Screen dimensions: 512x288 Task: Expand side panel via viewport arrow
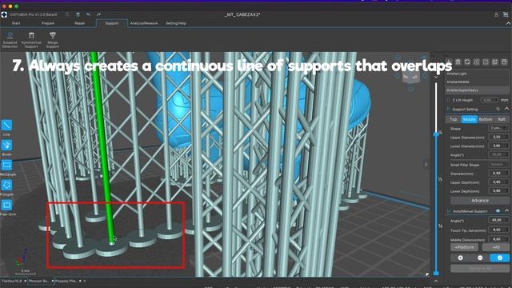[x=426, y=164]
